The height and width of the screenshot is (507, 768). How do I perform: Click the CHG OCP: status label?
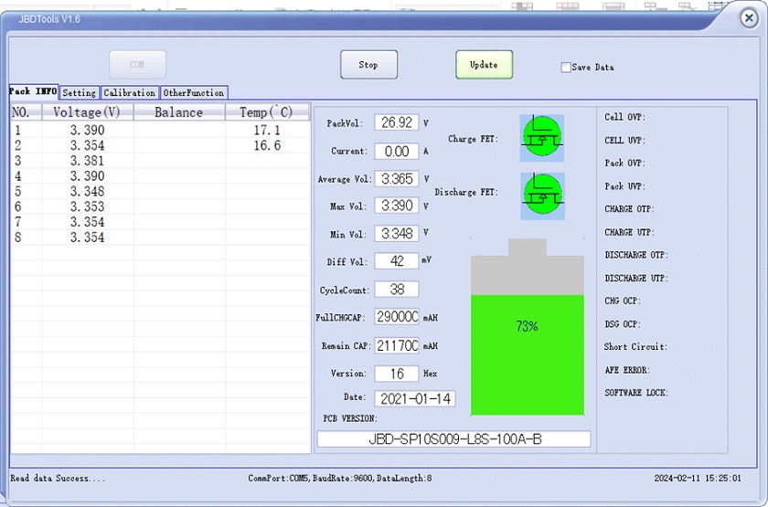[623, 301]
